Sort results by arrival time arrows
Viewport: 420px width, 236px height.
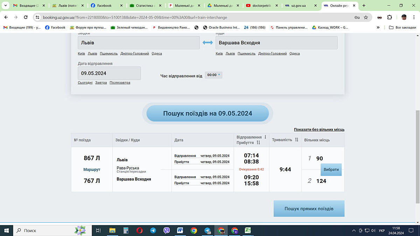click(258, 143)
